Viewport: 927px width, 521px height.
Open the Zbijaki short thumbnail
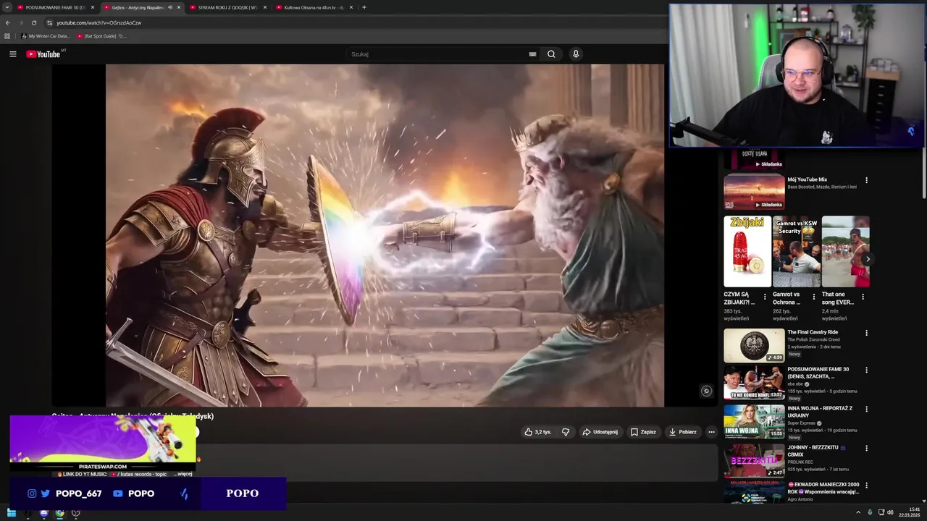point(747,251)
